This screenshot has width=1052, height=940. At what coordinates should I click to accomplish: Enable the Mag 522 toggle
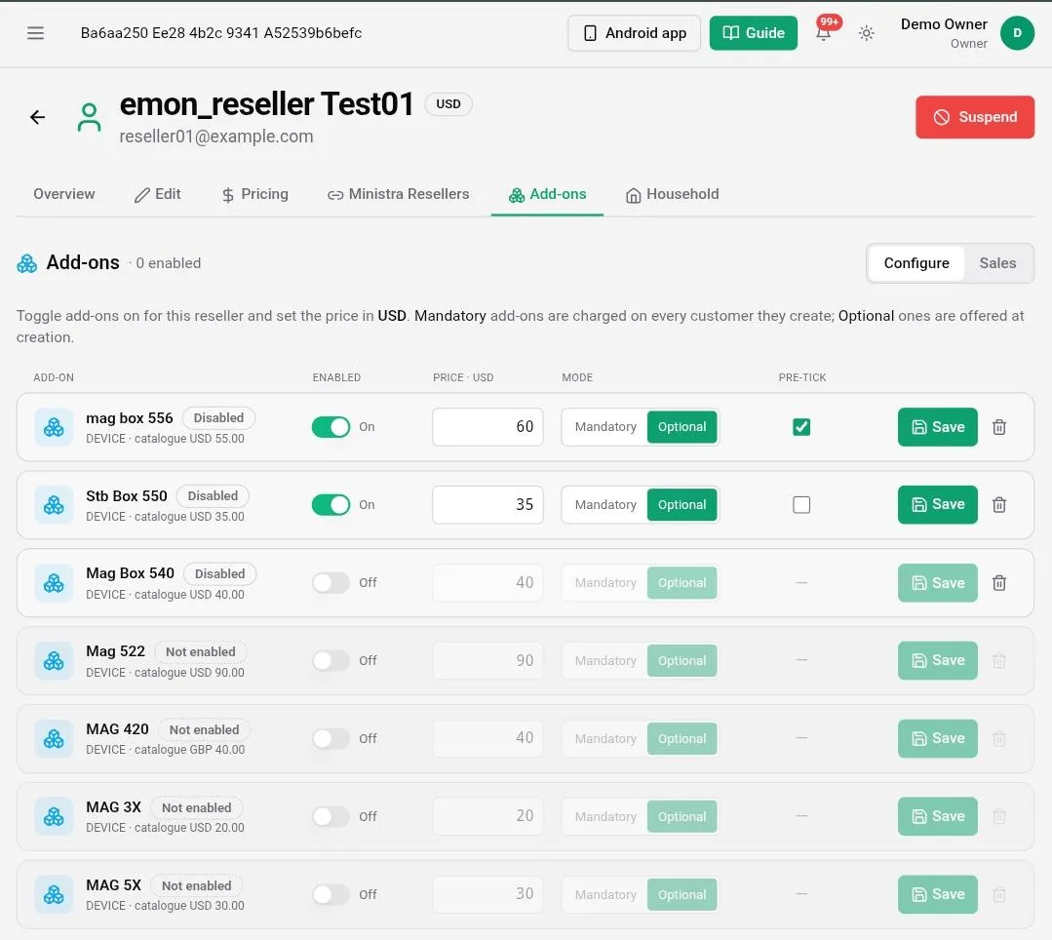tap(331, 661)
